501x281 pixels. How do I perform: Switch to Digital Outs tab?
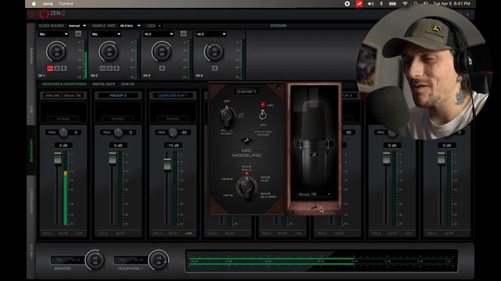(x=104, y=84)
